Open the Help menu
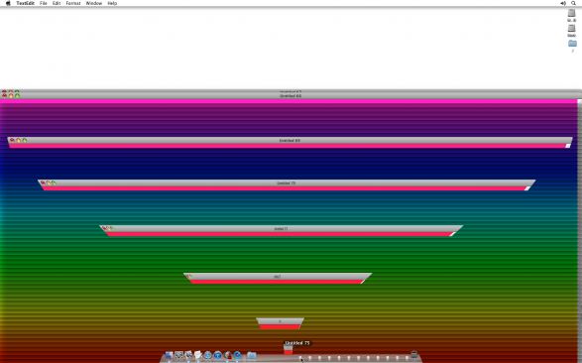The height and width of the screenshot is (363, 582). click(x=112, y=3)
